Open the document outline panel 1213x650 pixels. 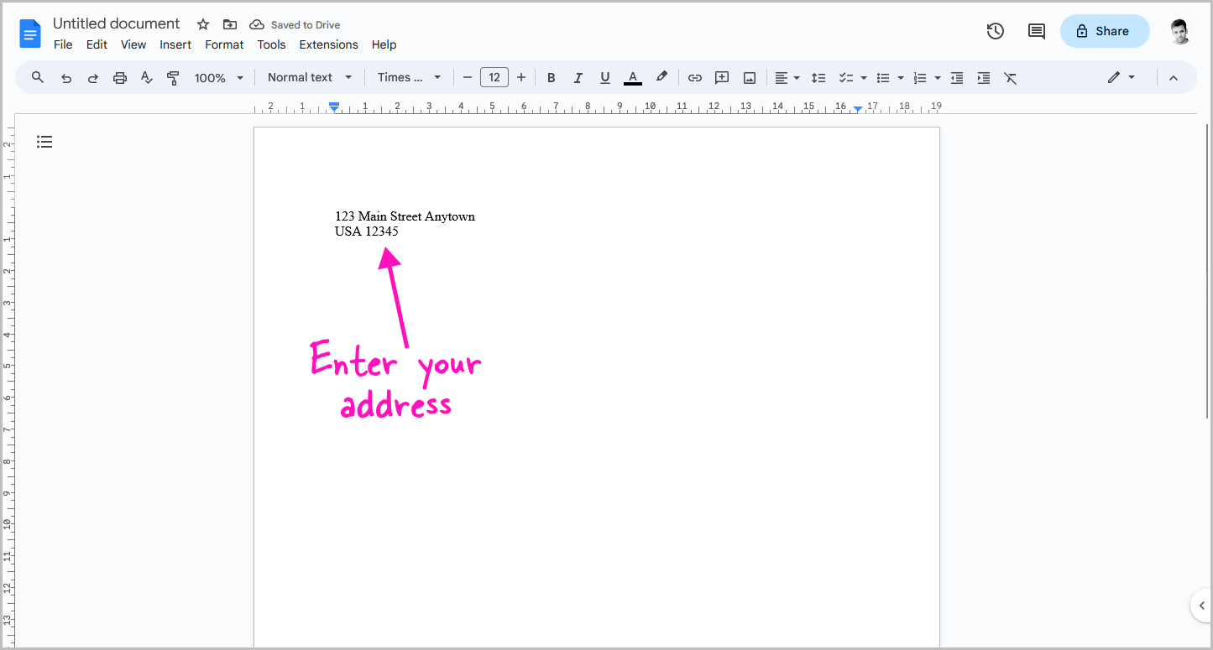tap(44, 142)
